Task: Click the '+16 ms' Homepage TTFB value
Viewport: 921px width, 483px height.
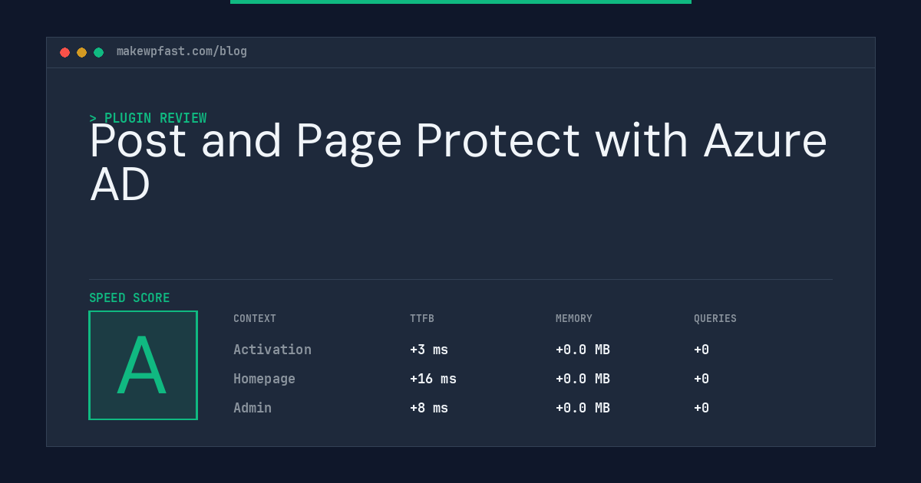Action: click(x=433, y=379)
